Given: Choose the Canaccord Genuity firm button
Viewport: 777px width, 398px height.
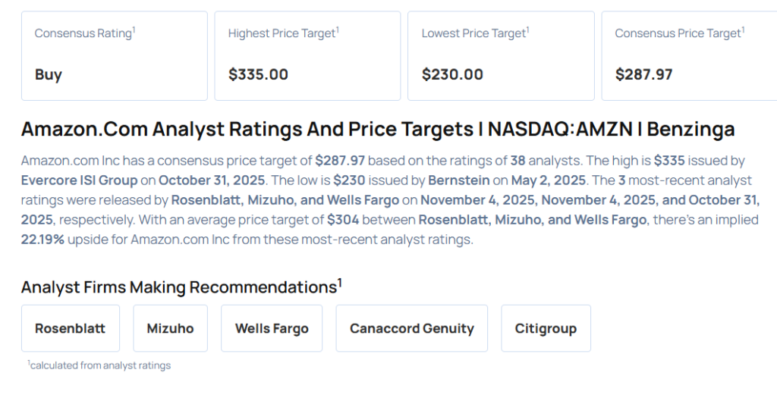Looking at the screenshot, I should coord(411,328).
